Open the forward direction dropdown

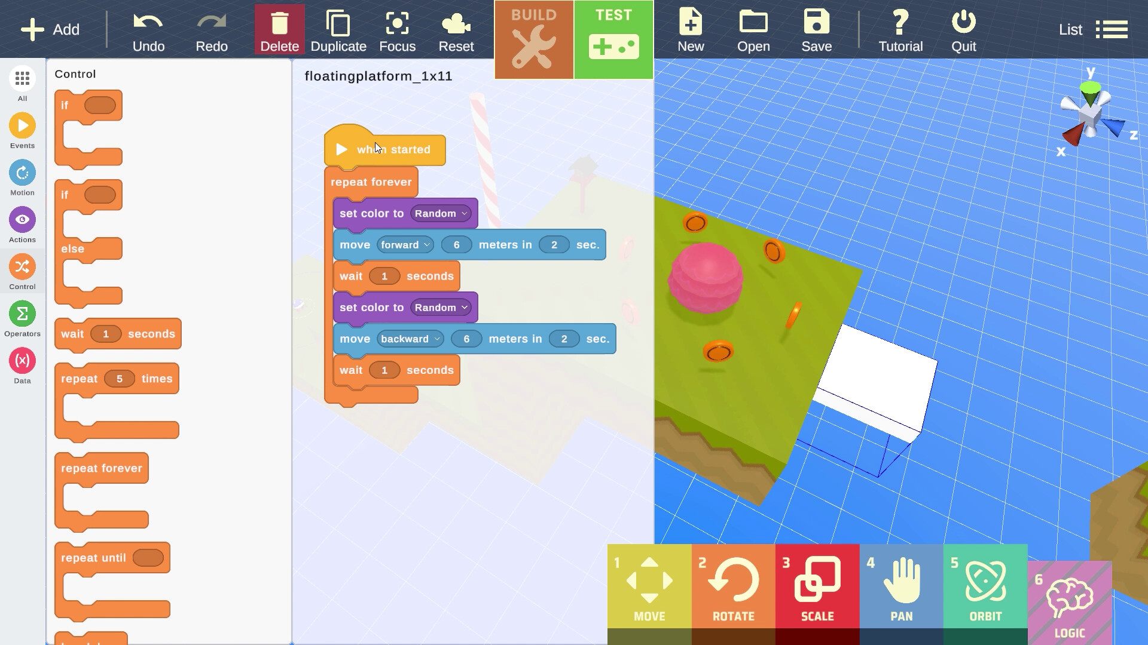[405, 245]
